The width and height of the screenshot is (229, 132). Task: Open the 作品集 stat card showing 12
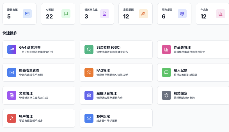point(212,14)
